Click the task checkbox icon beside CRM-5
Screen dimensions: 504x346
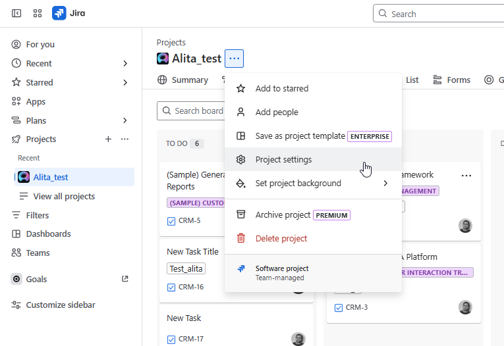coord(171,221)
